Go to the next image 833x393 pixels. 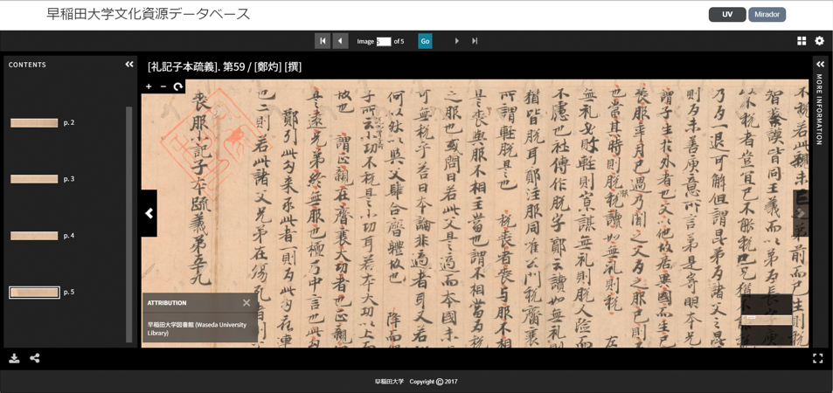(x=456, y=41)
